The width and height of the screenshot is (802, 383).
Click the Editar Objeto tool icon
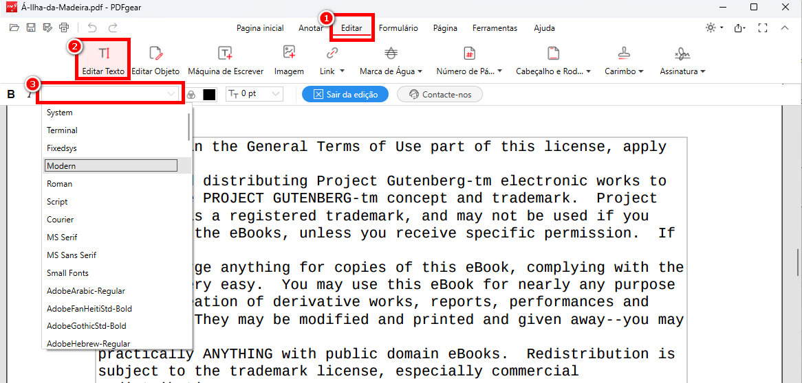(x=155, y=54)
